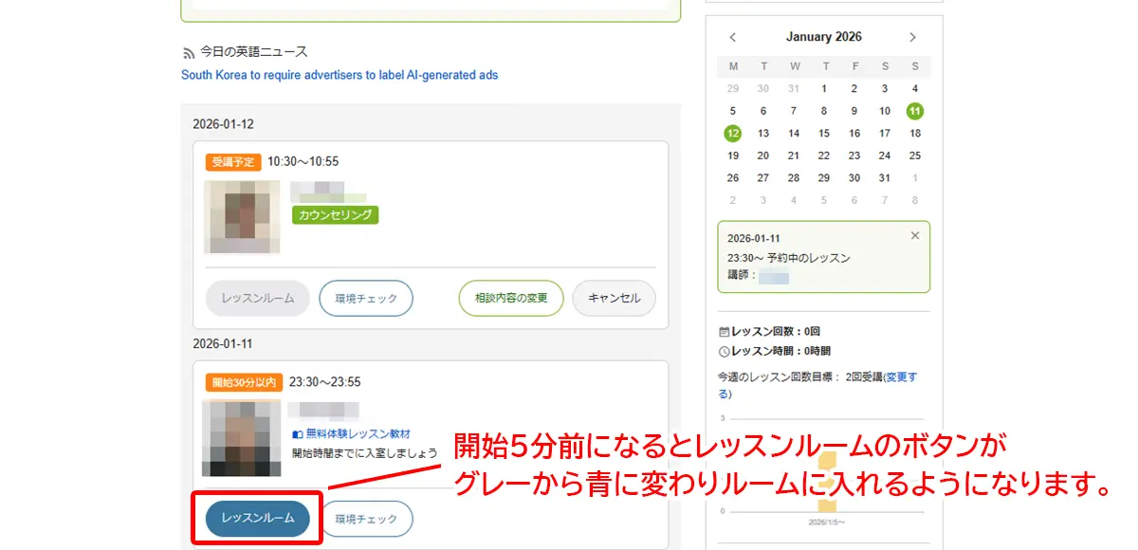Select January 15 in the calendar
The image size is (1138, 550).
(824, 134)
